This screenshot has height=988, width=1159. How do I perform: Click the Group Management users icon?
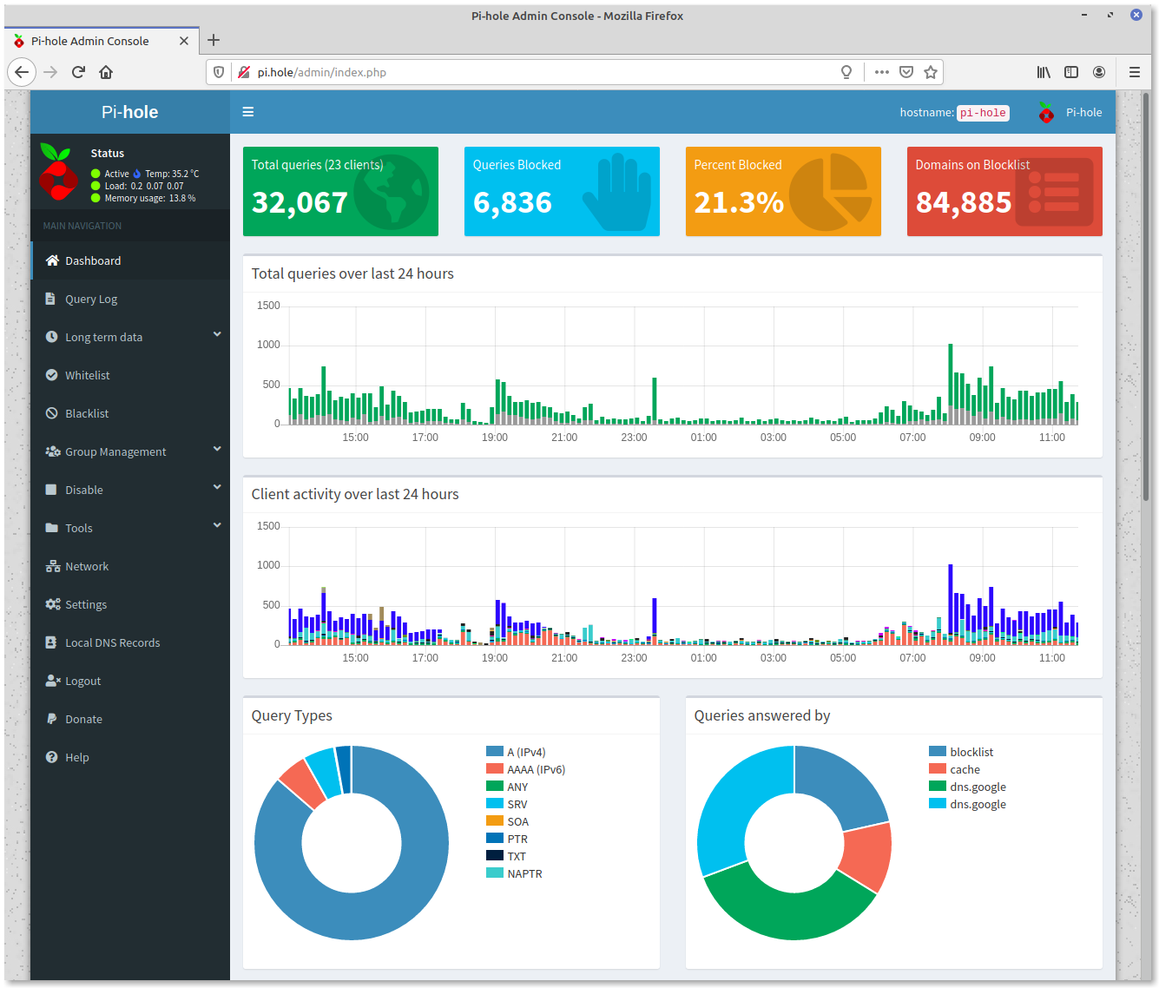point(53,451)
